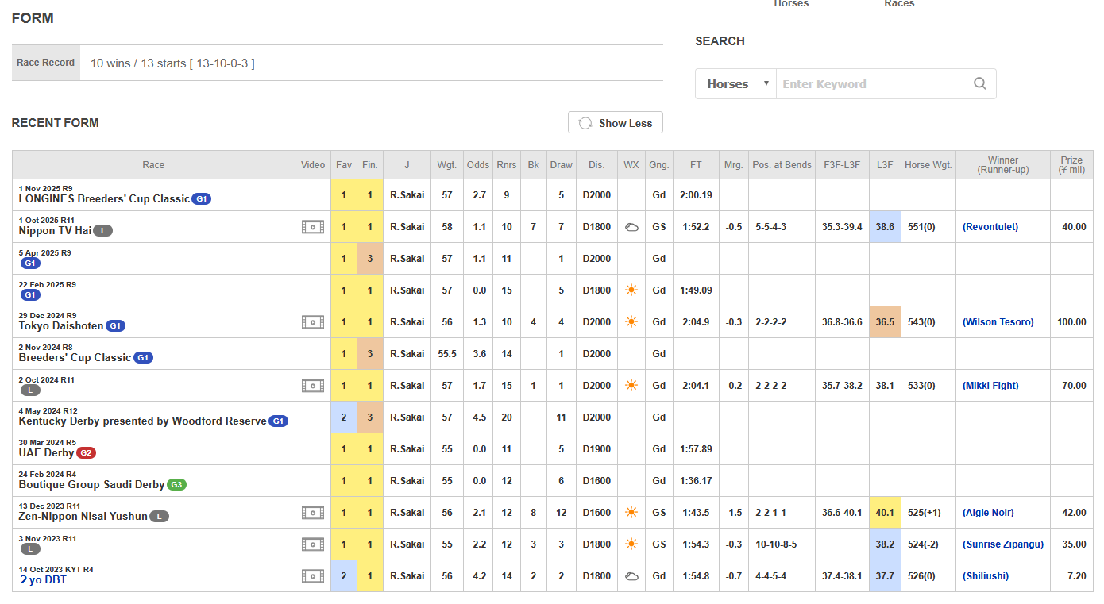Open the video for the 3 Nov 2023 race
The height and width of the screenshot is (604, 1104).
coord(313,544)
